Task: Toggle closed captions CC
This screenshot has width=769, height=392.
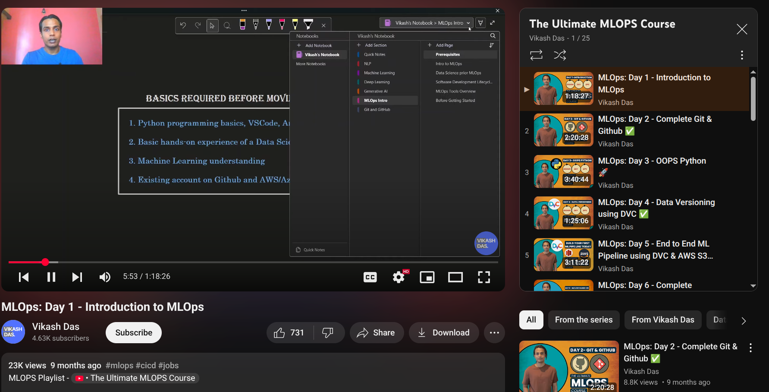Action: [x=370, y=277]
